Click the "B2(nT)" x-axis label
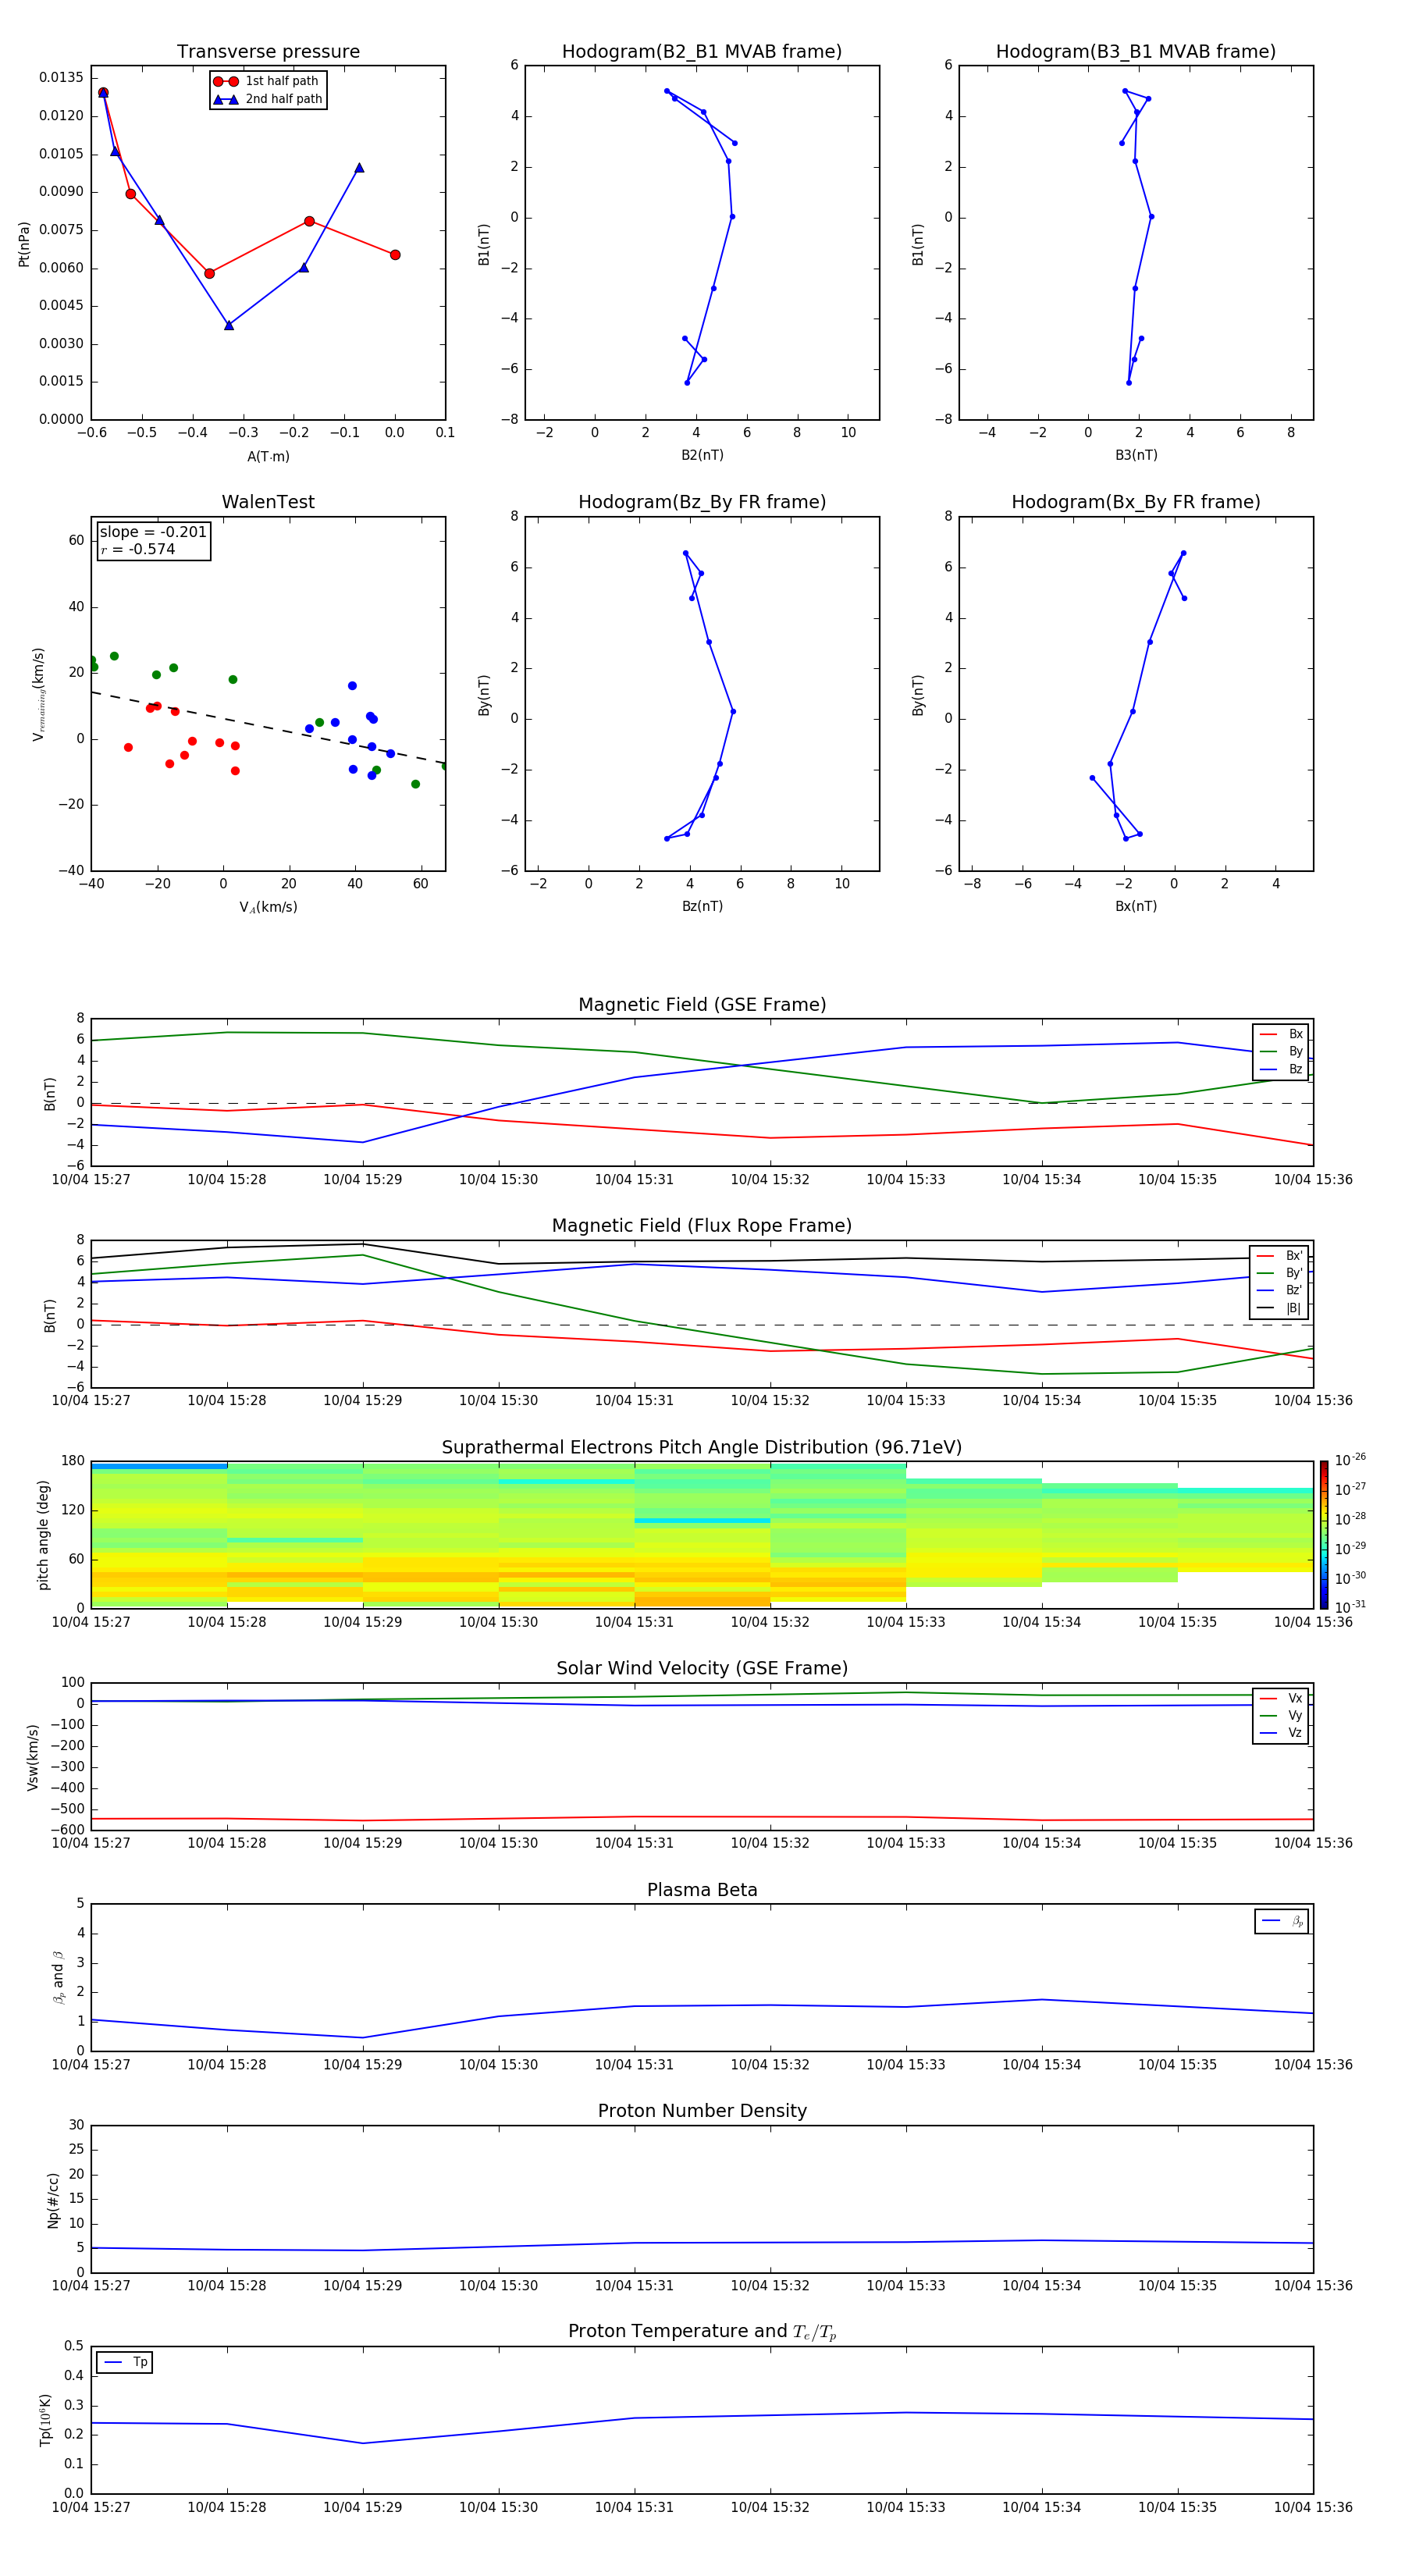This screenshot has width=1405, height=2576. 702,455
